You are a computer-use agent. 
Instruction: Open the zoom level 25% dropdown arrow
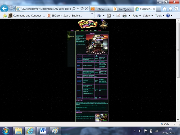(174, 124)
